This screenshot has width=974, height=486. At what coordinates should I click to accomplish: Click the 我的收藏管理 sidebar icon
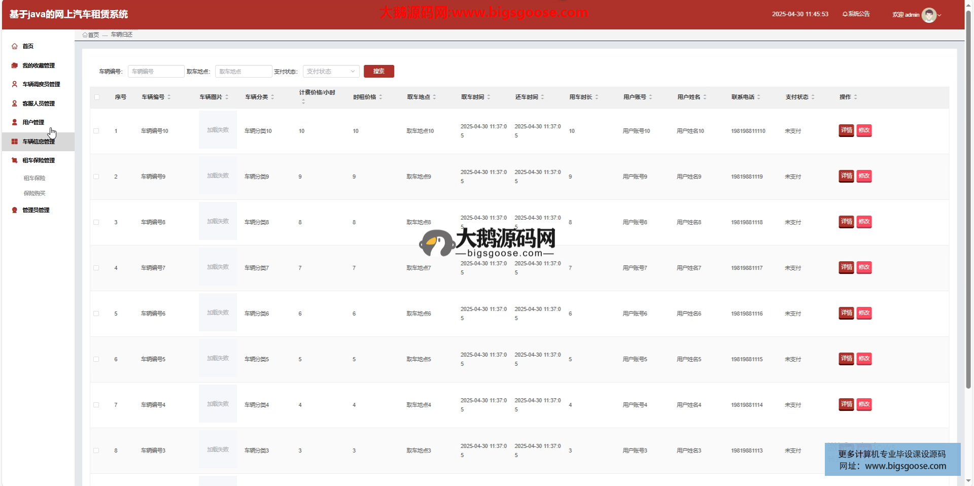click(15, 65)
